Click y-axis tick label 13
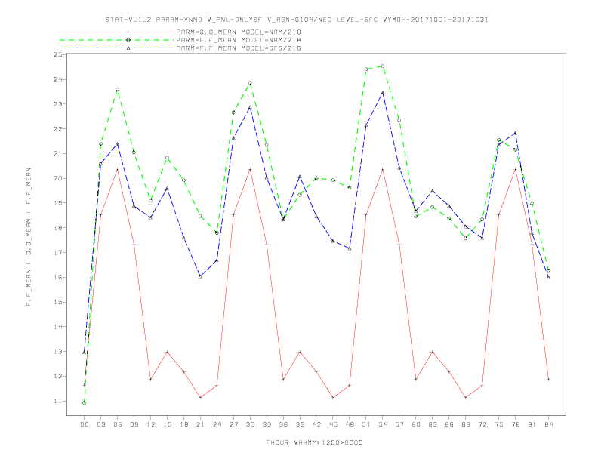This screenshot has height=462, width=598. 57,352
